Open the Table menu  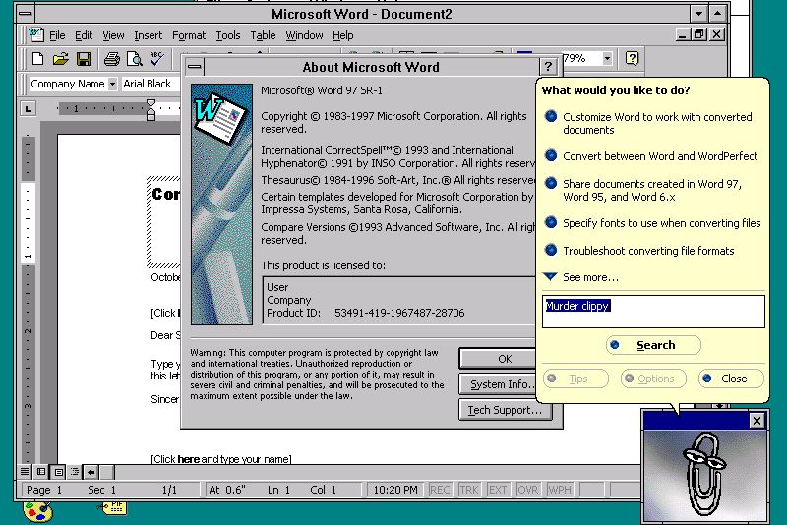[263, 35]
